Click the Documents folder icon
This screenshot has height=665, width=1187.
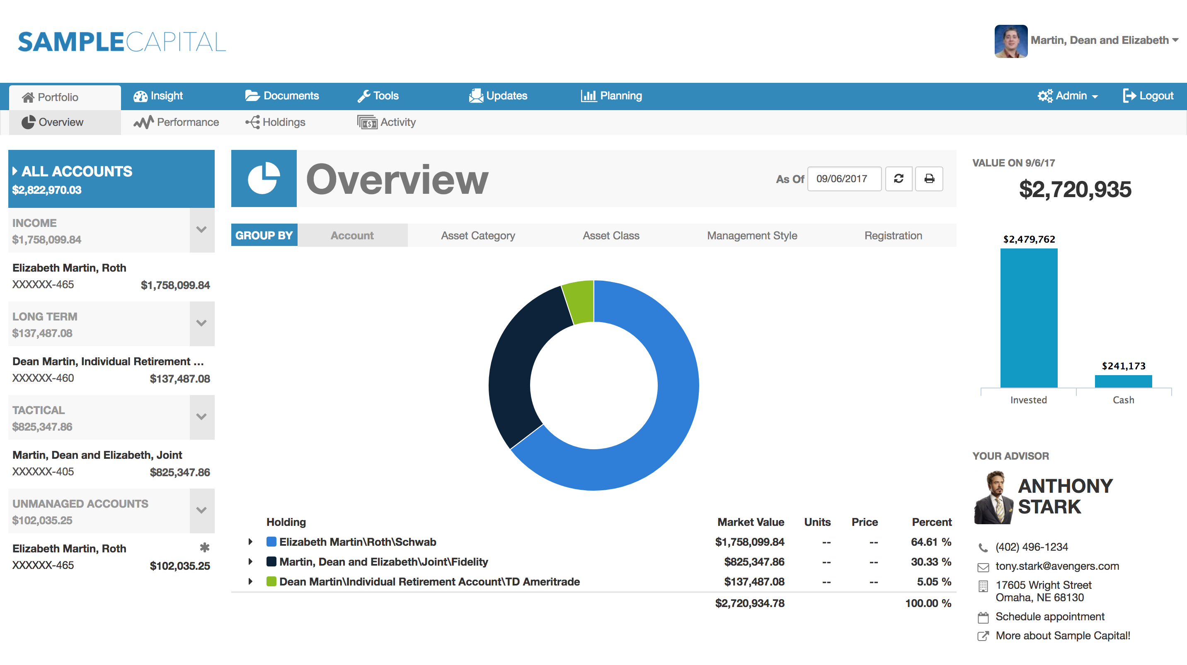click(252, 96)
